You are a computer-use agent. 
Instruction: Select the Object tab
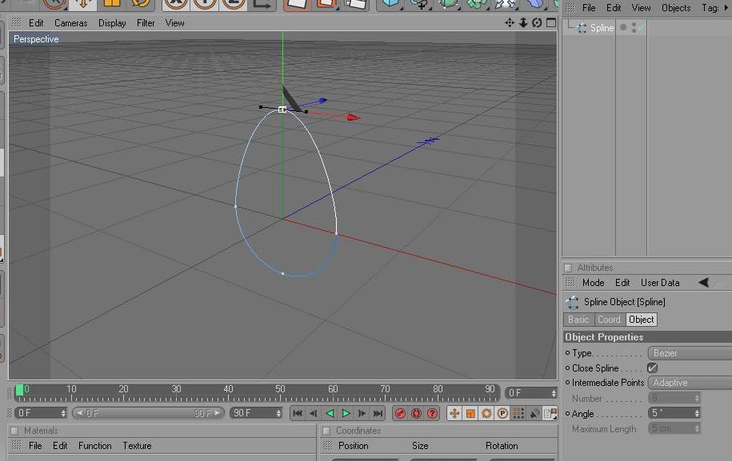pos(642,320)
